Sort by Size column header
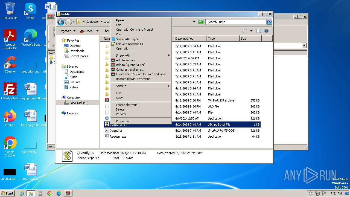Image resolution: width=350 pixels, height=197 pixels. 250,39
